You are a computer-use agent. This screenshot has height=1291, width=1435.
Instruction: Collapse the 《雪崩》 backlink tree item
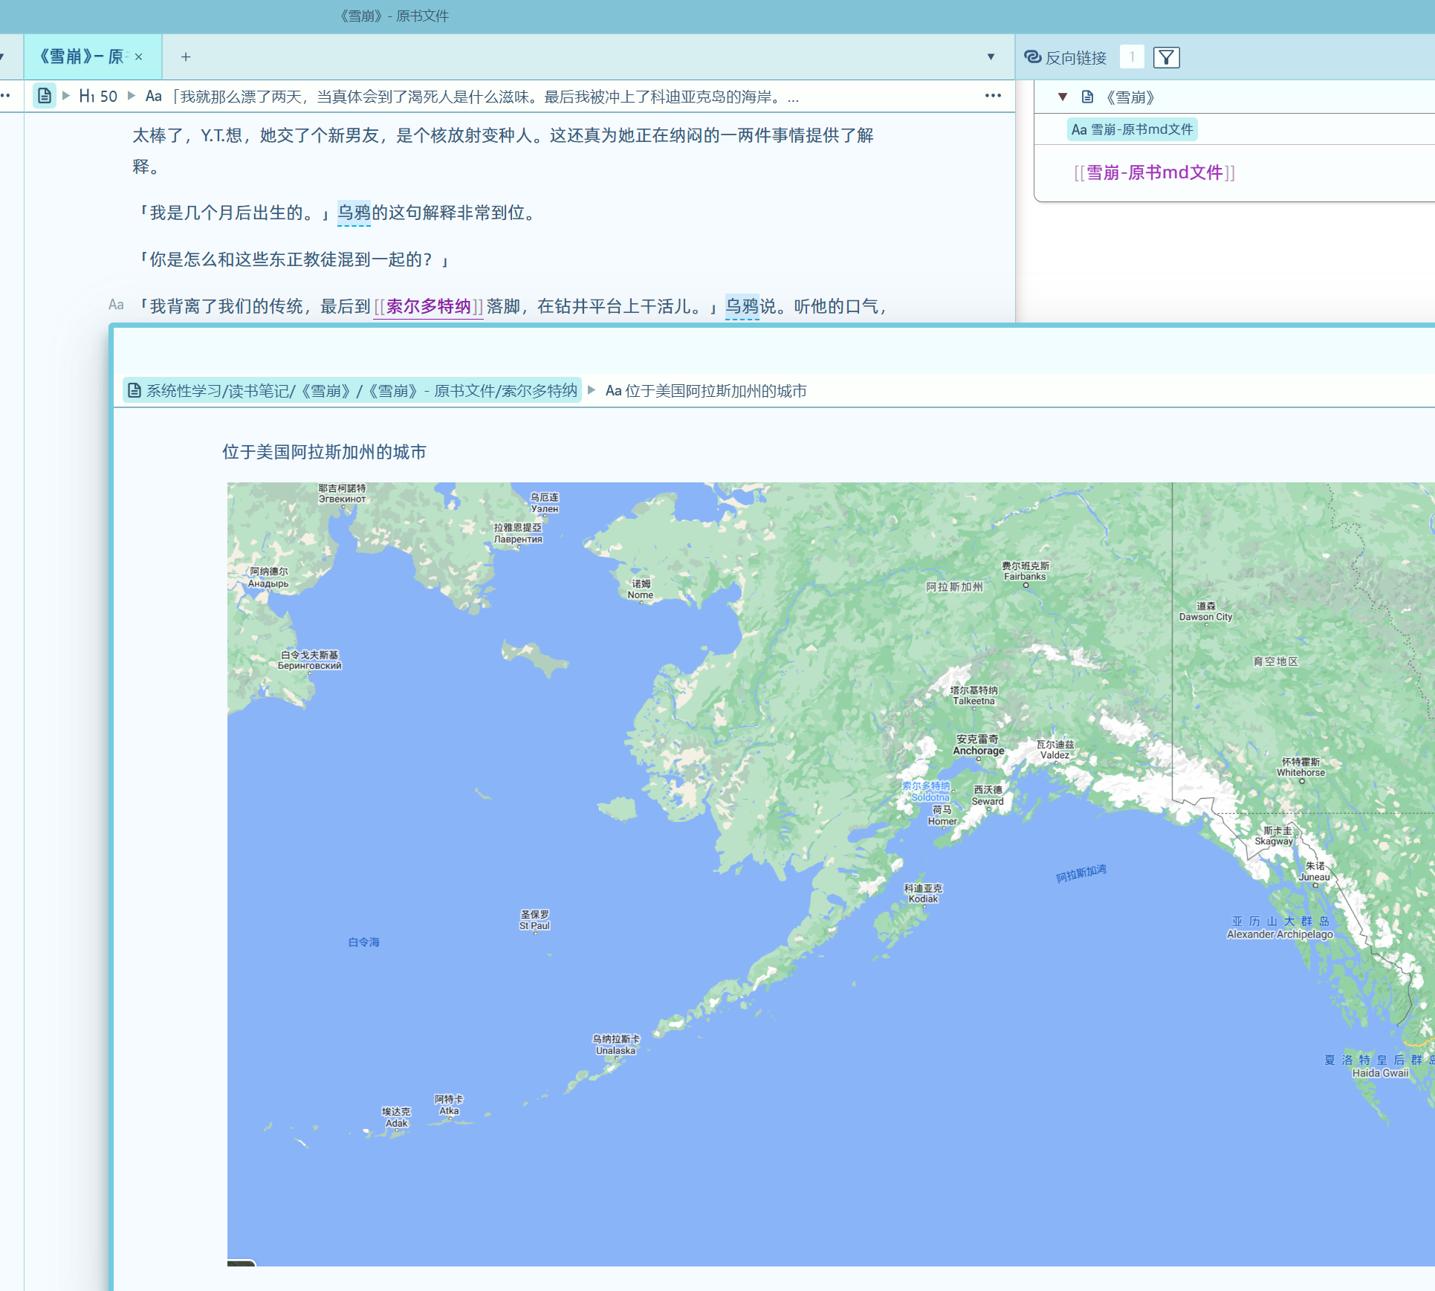[x=1063, y=97]
